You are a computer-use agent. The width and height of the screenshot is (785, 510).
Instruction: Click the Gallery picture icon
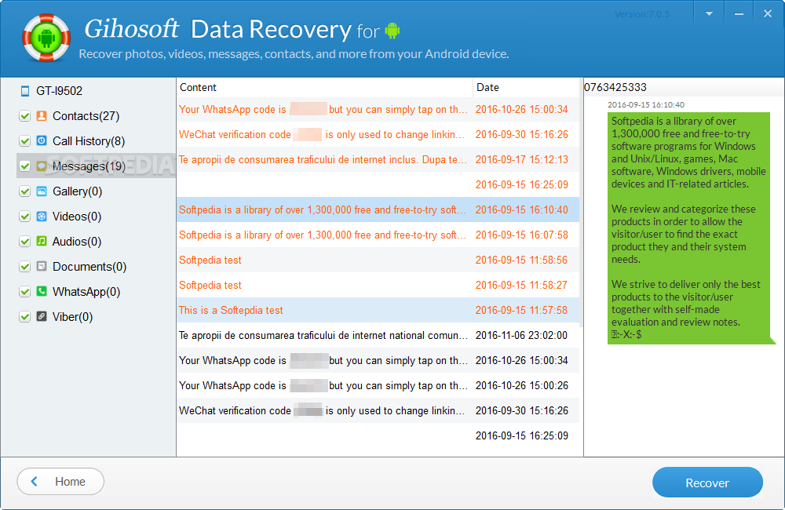42,191
